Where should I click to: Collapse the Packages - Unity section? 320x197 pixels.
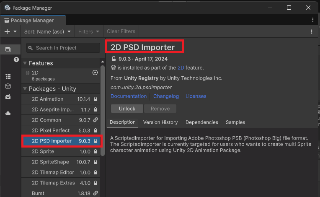[25, 89]
